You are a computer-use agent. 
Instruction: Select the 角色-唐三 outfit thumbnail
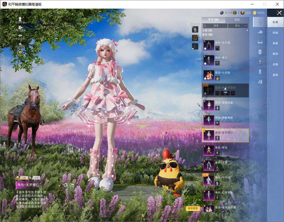tap(209, 60)
